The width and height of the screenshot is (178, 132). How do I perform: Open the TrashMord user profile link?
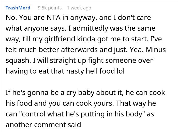[18, 8]
